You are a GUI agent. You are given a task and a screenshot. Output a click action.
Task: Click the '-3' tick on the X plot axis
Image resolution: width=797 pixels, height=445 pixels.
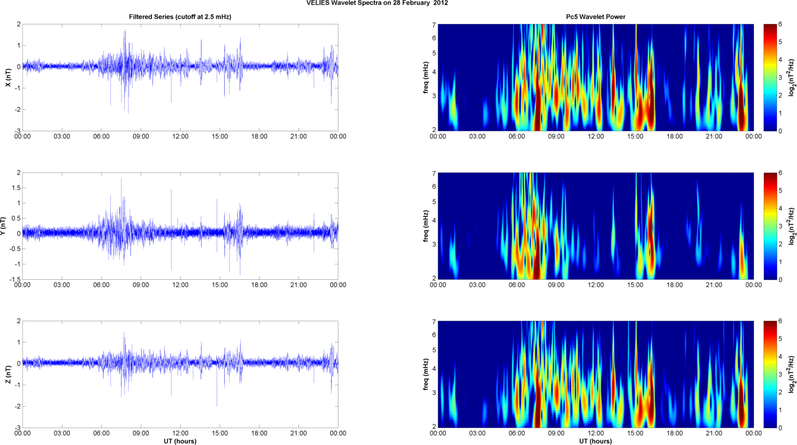coord(18,131)
